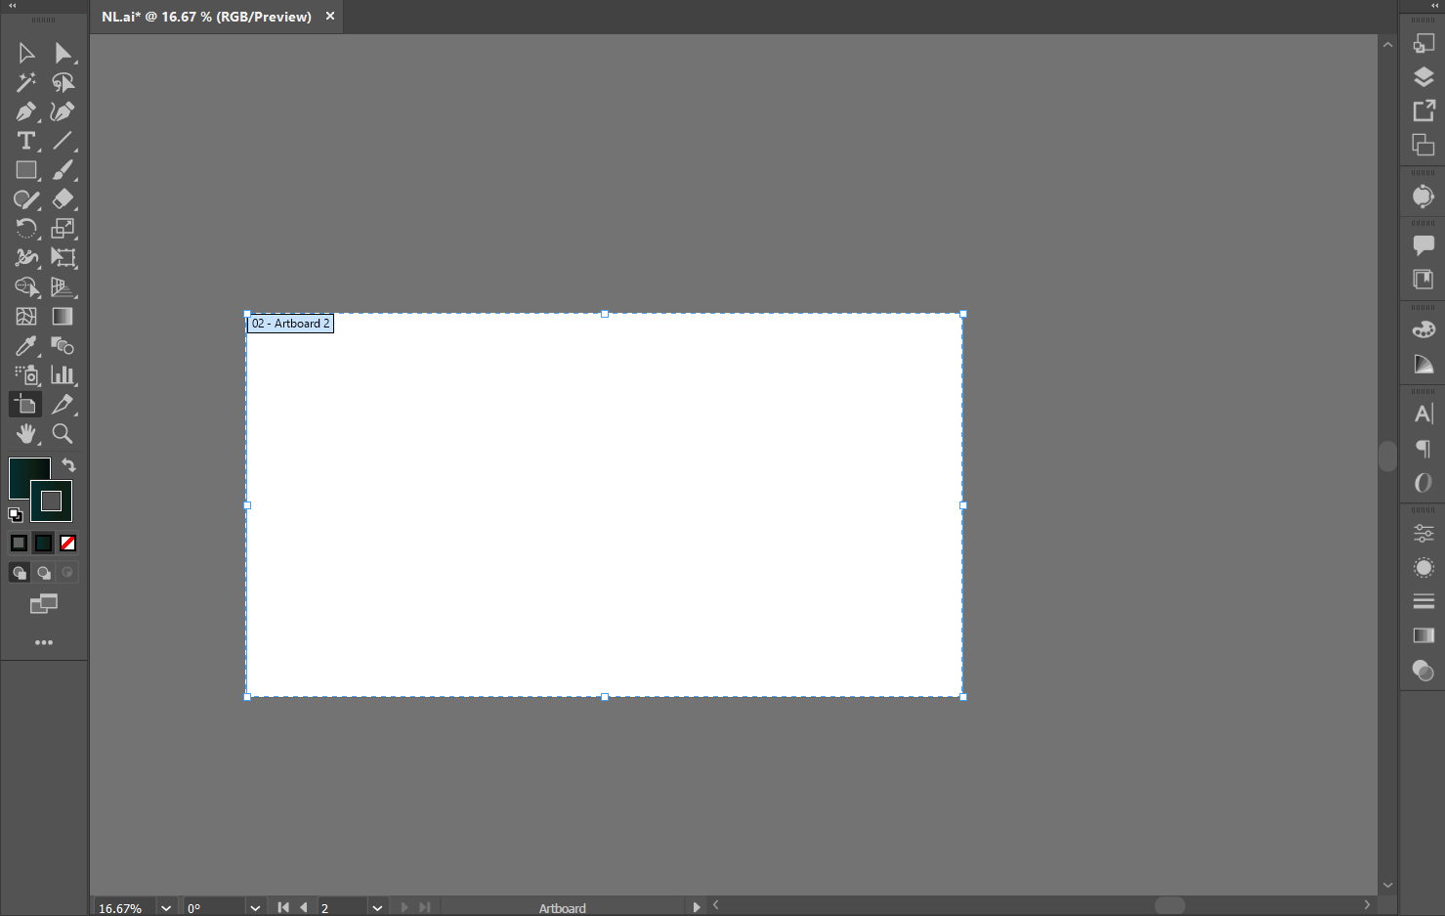Viewport: 1445px width, 916px height.
Task: Select the Zoom magnifier tool
Action: tap(63, 434)
